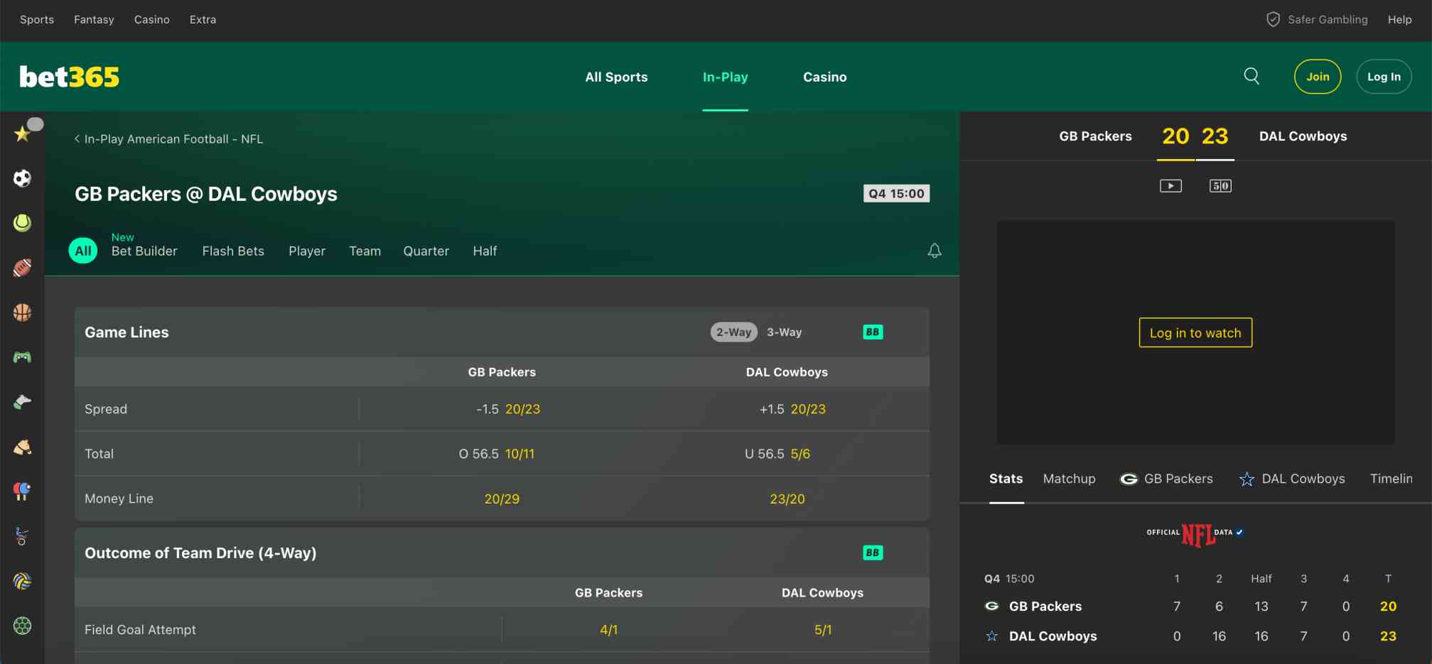
Task: Open the live stream play icon
Action: point(1170,185)
